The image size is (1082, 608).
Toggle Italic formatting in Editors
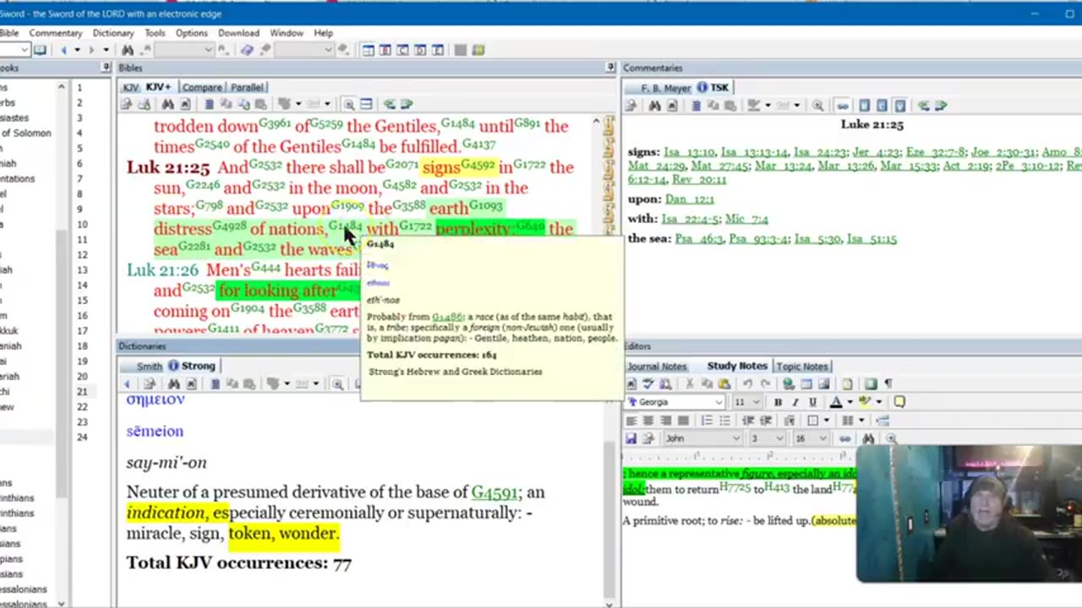coord(796,402)
